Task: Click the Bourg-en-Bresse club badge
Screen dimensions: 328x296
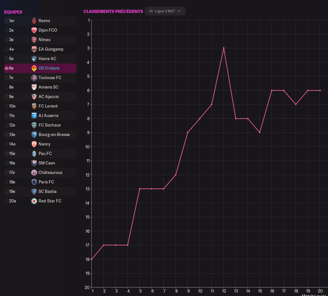Action: pyautogui.click(x=34, y=135)
